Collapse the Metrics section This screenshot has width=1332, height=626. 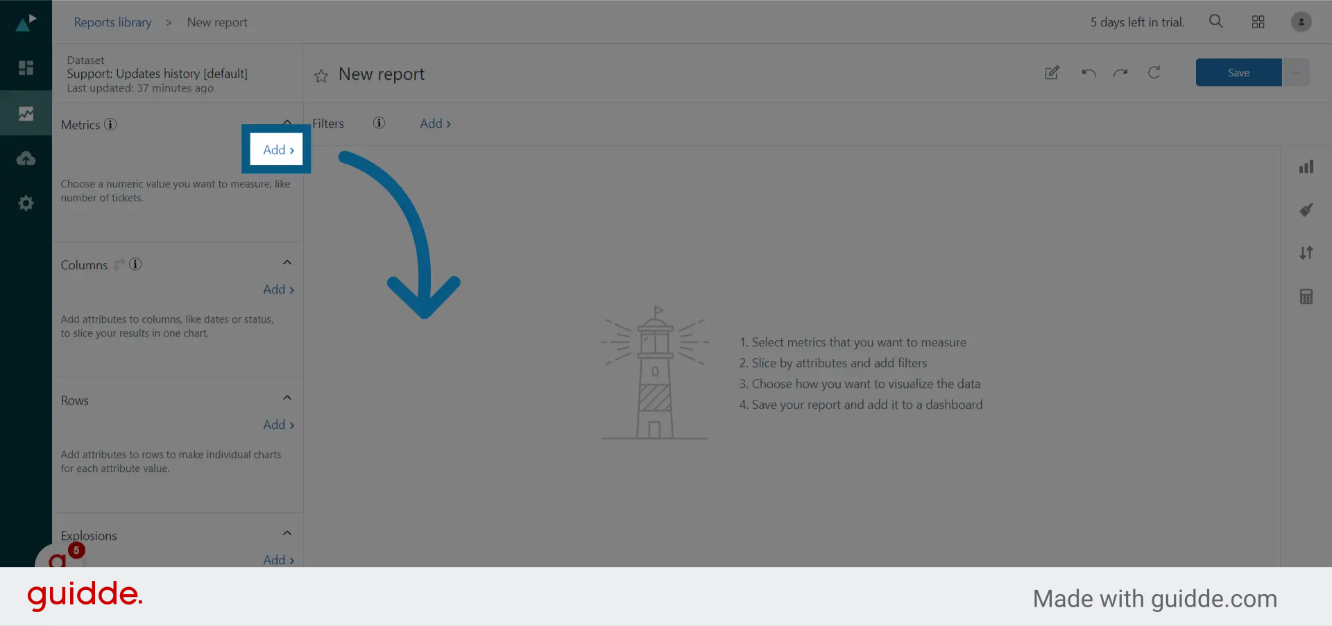coord(287,122)
